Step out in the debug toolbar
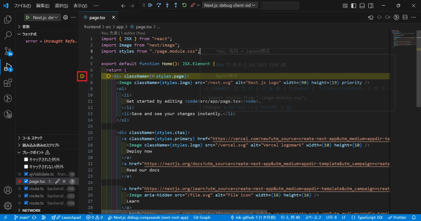This screenshot has height=221, width=421. (175, 5)
